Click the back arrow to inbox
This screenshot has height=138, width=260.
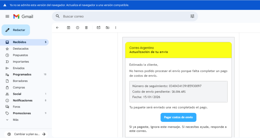coord(57,28)
